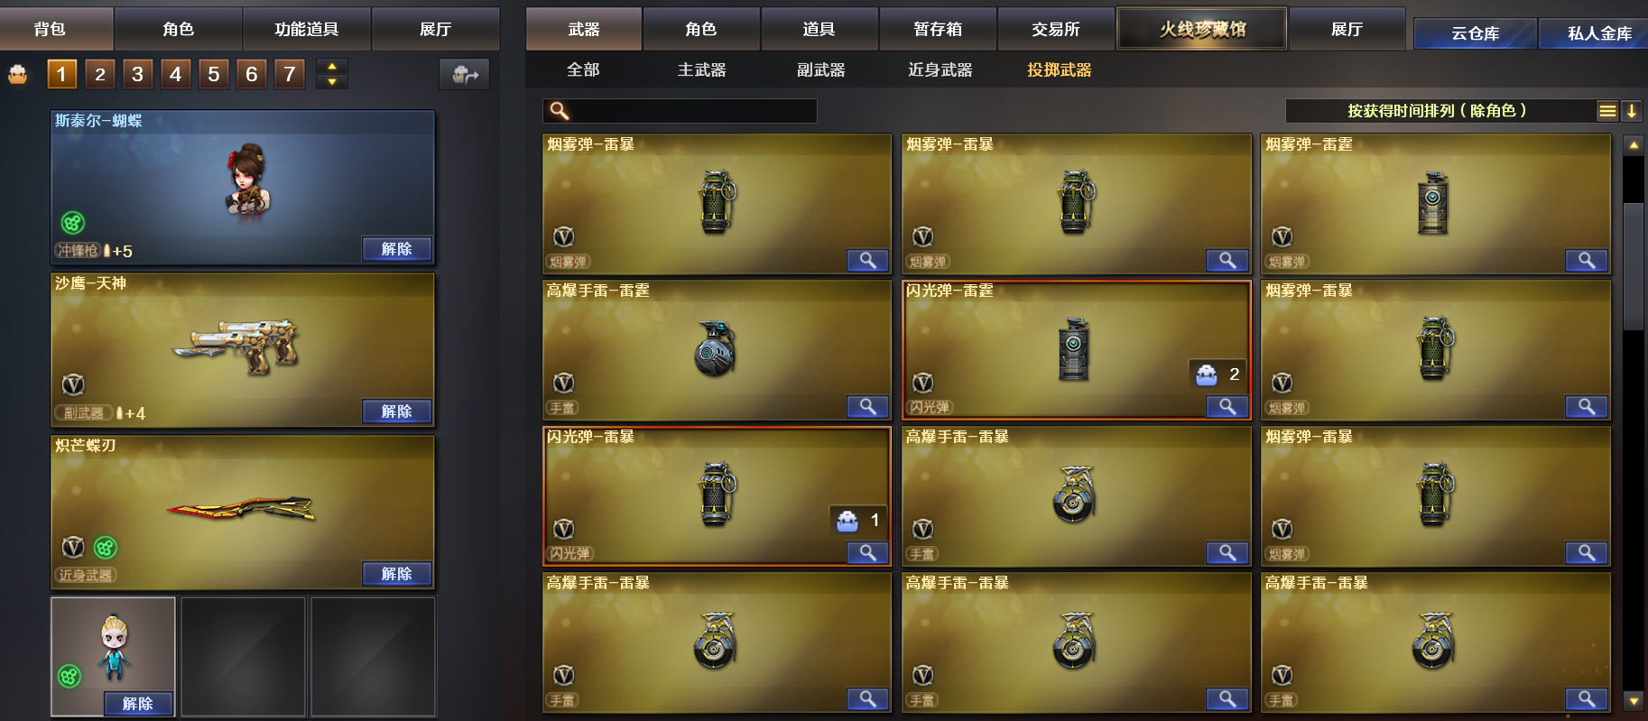Click the share bag icon above loadout
Image resolution: width=1648 pixels, height=721 pixels.
click(x=464, y=74)
